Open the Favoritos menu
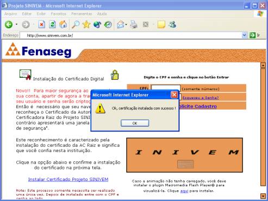Screen dimensions: 268x201 [58, 14]
